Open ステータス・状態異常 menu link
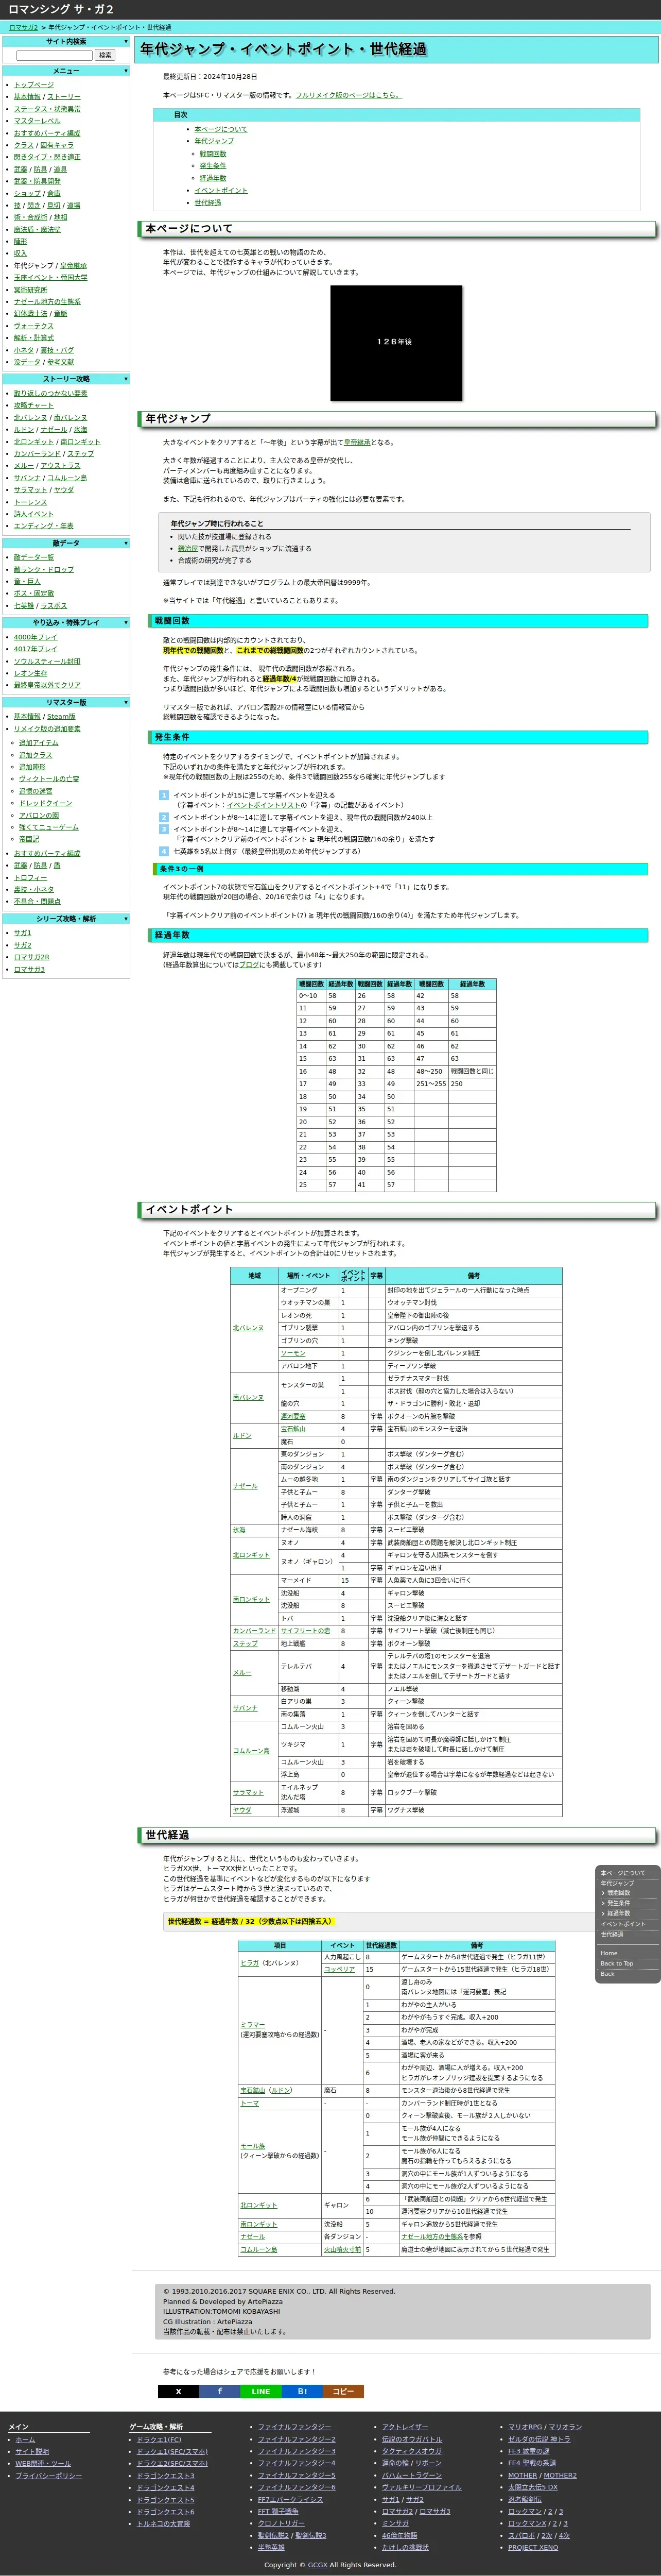The height and width of the screenshot is (2576, 661). [x=47, y=109]
